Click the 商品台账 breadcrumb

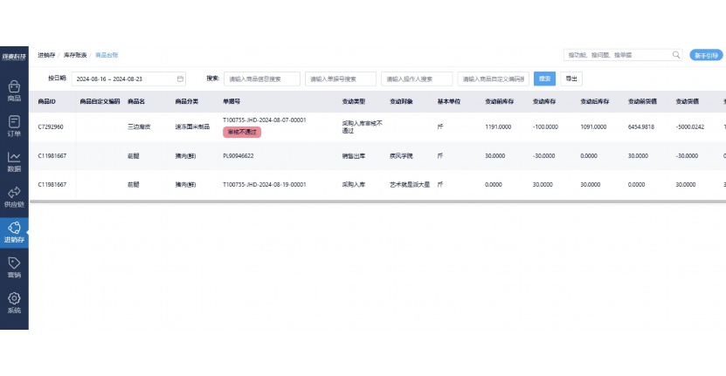point(107,55)
